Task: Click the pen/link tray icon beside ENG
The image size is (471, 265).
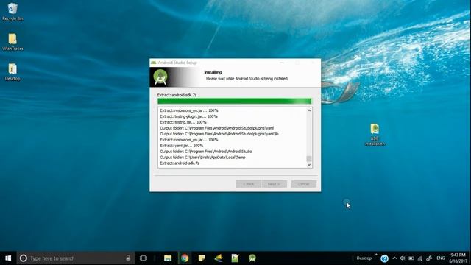Action: [x=429, y=258]
